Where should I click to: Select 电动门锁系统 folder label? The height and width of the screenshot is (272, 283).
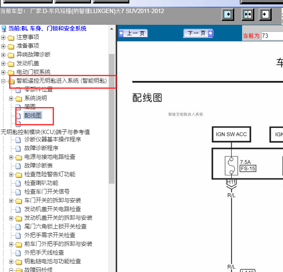[34, 72]
